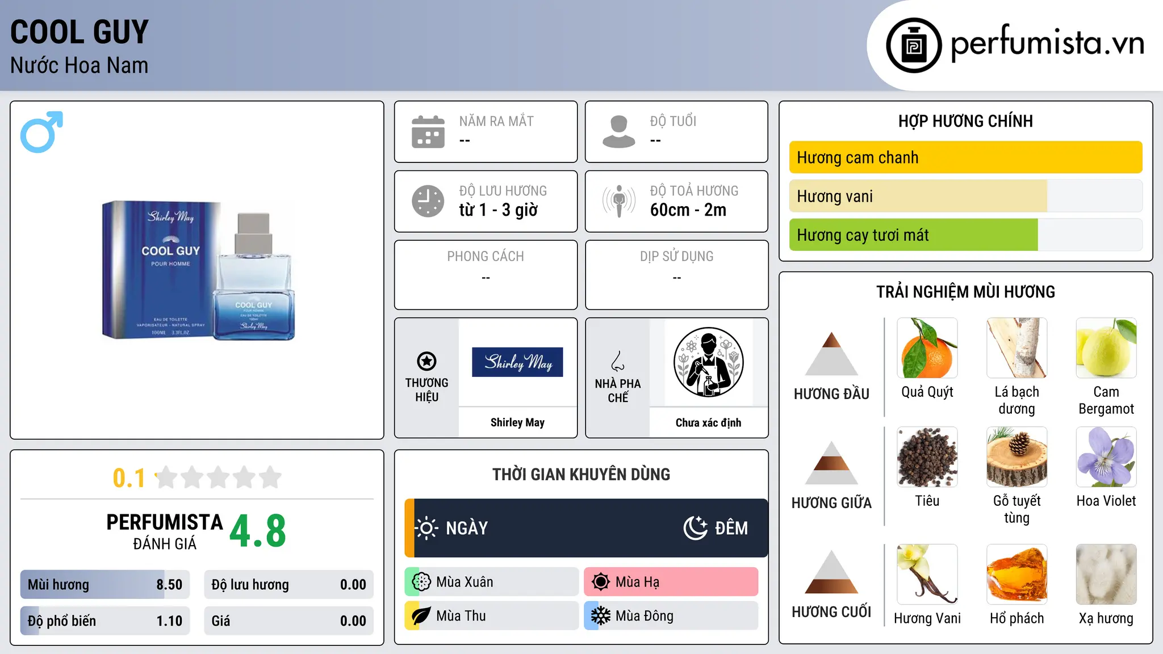The width and height of the screenshot is (1163, 654).
Task: Click the Hương vani accord bar
Action: pos(966,196)
